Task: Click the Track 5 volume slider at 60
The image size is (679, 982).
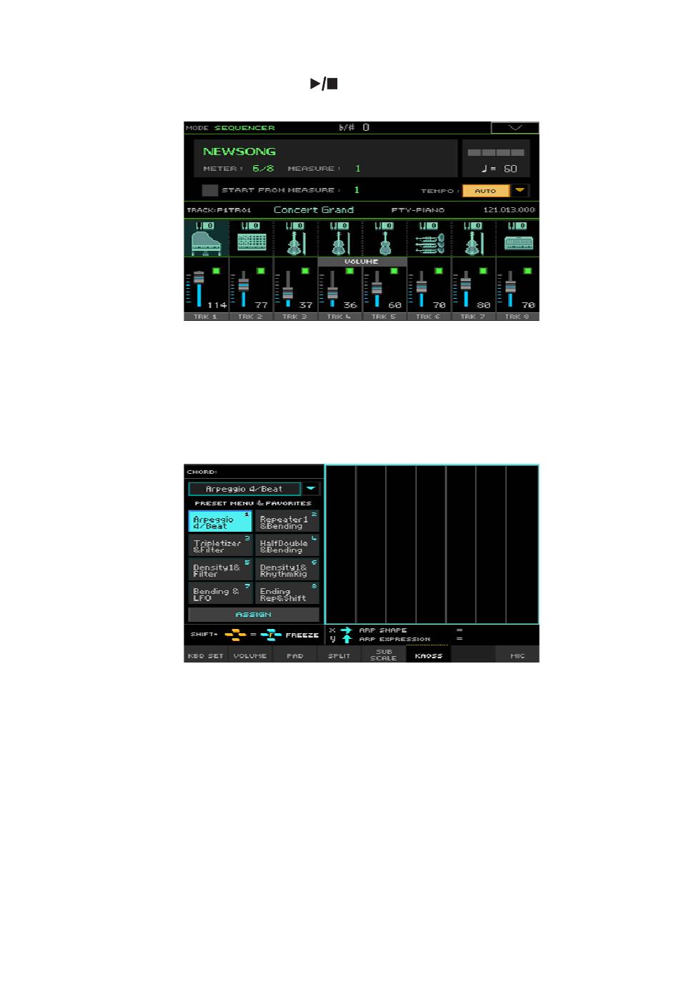Action: 377,288
